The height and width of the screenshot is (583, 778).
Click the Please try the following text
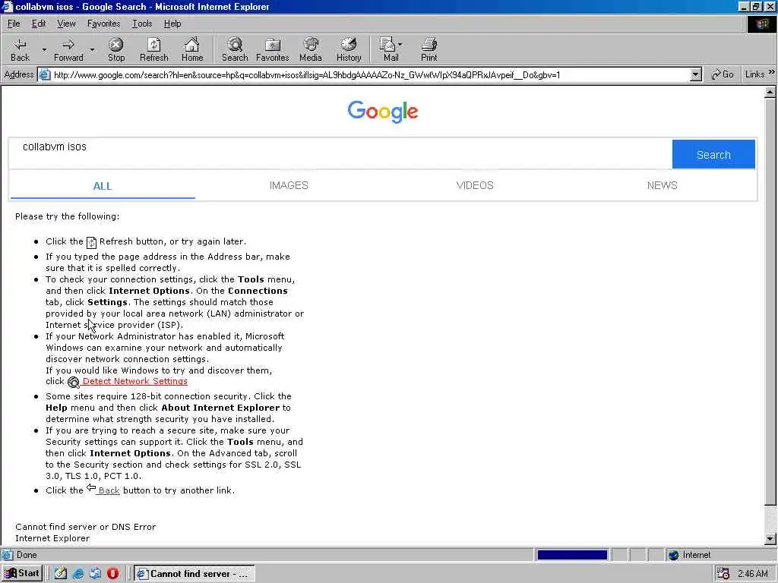(67, 216)
